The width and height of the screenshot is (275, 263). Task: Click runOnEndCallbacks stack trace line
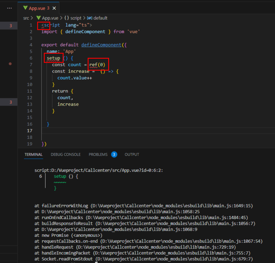click(141, 217)
